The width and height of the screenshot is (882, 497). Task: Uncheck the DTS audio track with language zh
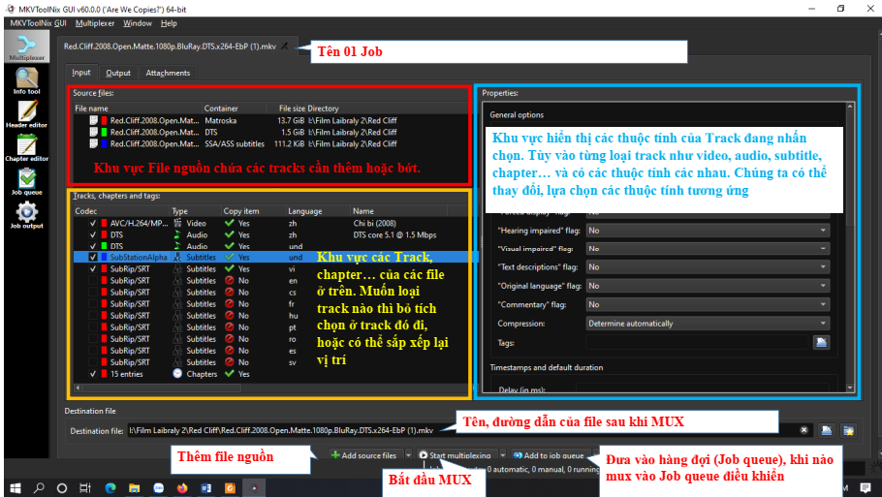pyautogui.click(x=93, y=235)
